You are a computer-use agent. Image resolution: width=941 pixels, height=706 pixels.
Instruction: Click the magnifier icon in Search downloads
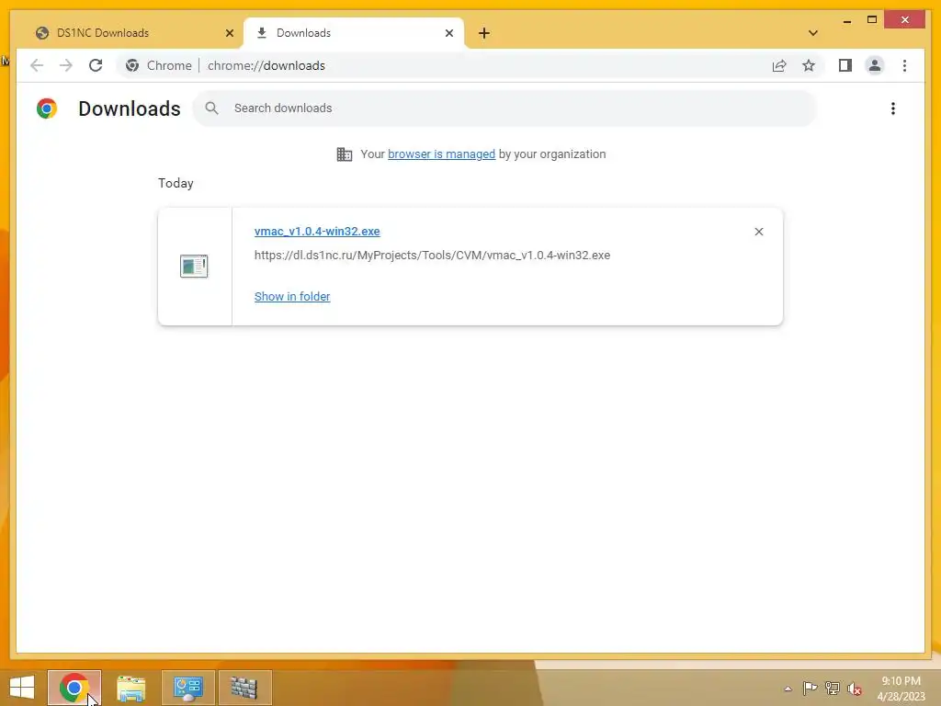pyautogui.click(x=211, y=108)
